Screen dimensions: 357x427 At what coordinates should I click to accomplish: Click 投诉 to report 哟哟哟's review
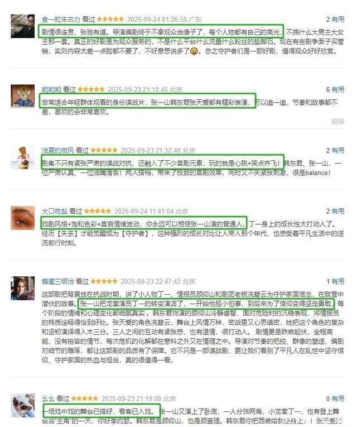(x=337, y=122)
